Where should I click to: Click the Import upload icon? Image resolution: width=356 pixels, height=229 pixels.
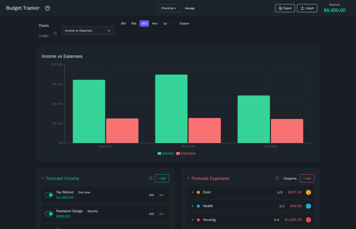302,8
